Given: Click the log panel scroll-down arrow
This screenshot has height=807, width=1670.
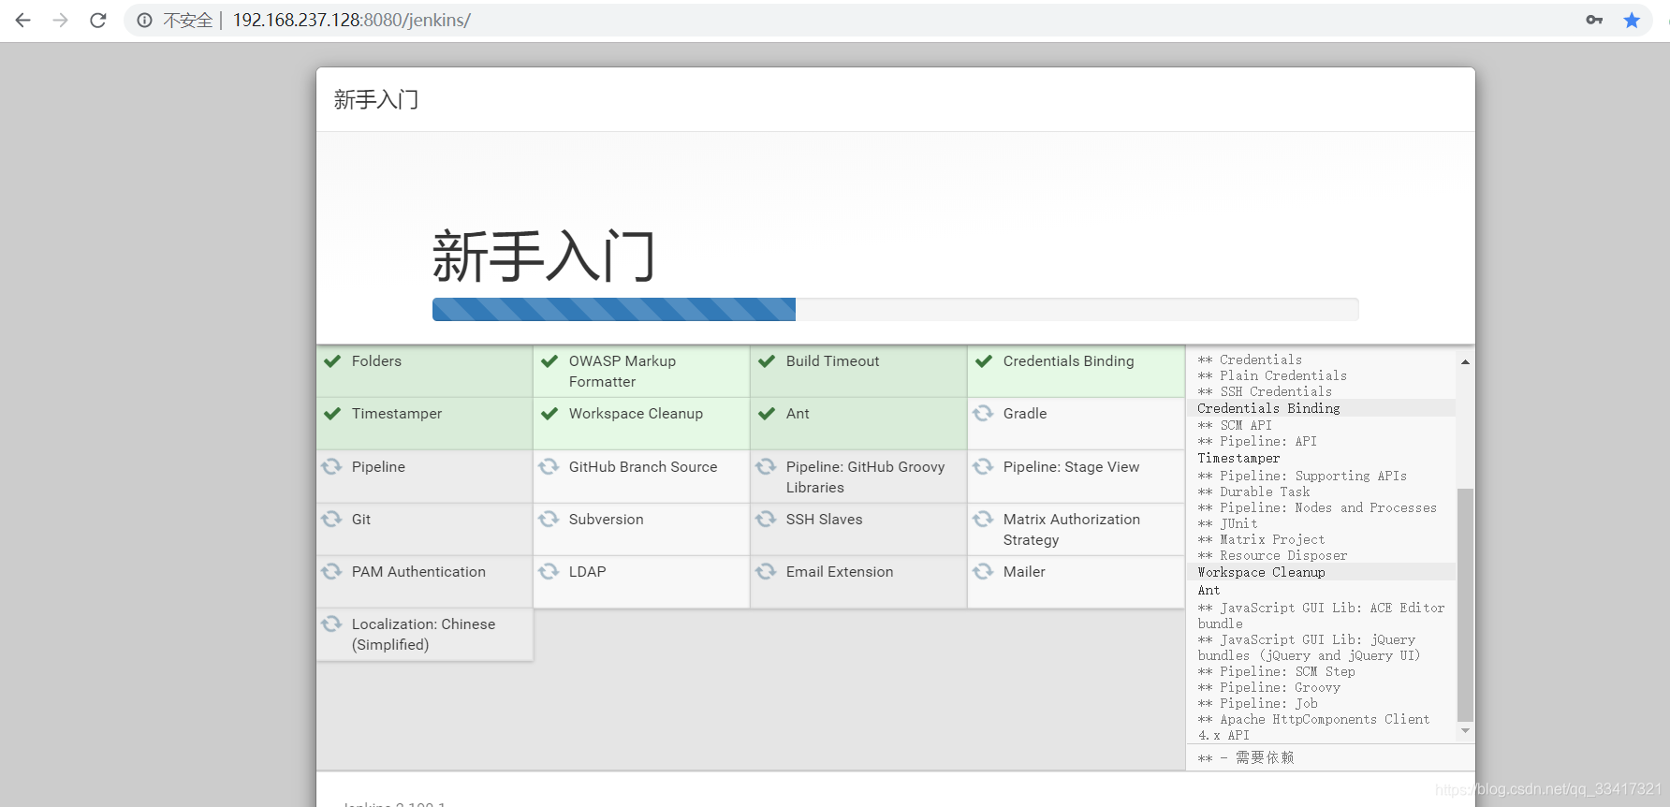Looking at the screenshot, I should pos(1465,731).
